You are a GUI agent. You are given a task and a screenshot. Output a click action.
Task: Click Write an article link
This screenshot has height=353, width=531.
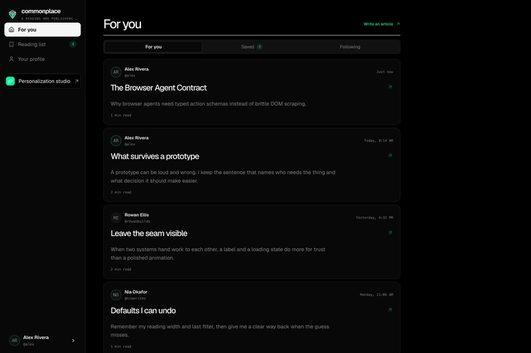[x=381, y=24]
